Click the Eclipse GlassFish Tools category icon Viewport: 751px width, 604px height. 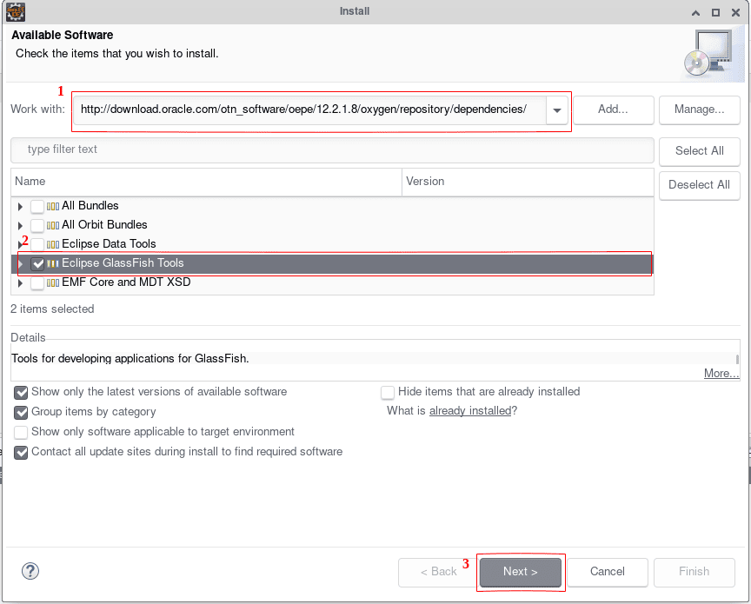click(x=52, y=262)
